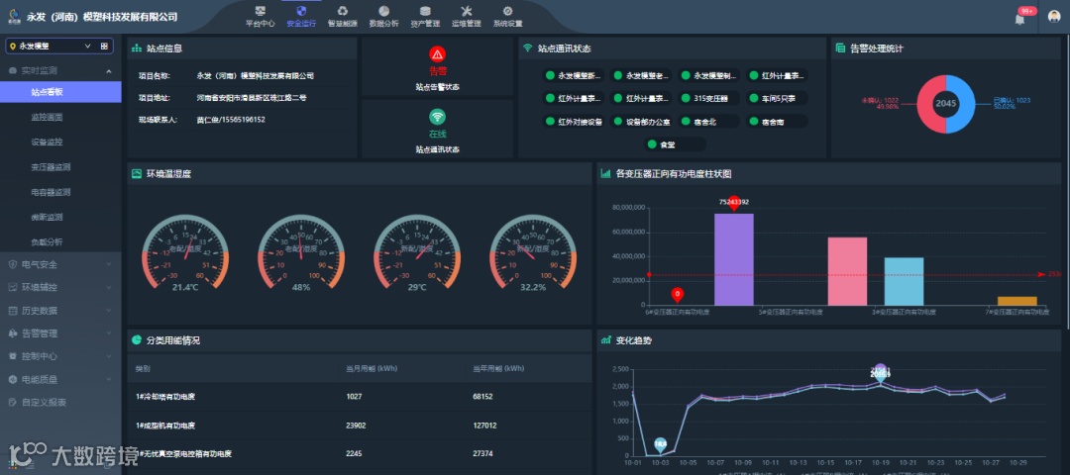Open 数据分析 pie chart icon
1070x475 pixels.
point(384,11)
